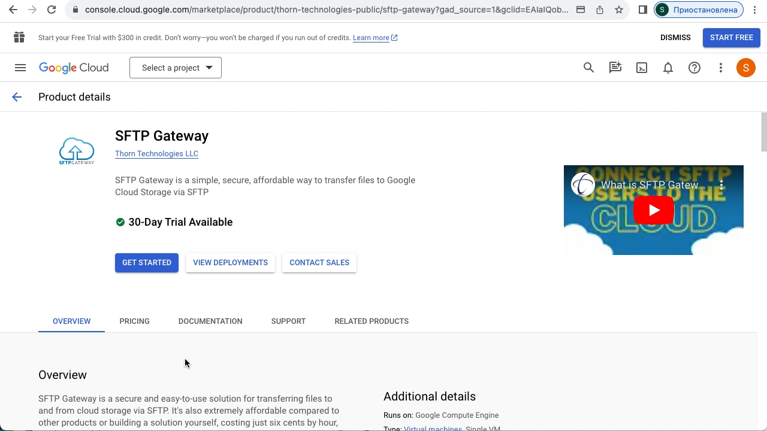767x431 pixels.
Task: Open the YouTube video more options menu
Action: click(721, 185)
